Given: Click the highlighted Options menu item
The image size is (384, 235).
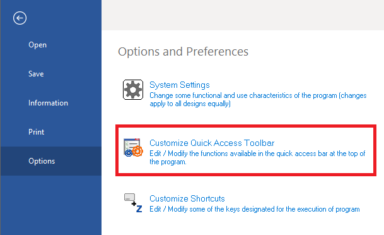Looking at the screenshot, I should click(x=51, y=161).
